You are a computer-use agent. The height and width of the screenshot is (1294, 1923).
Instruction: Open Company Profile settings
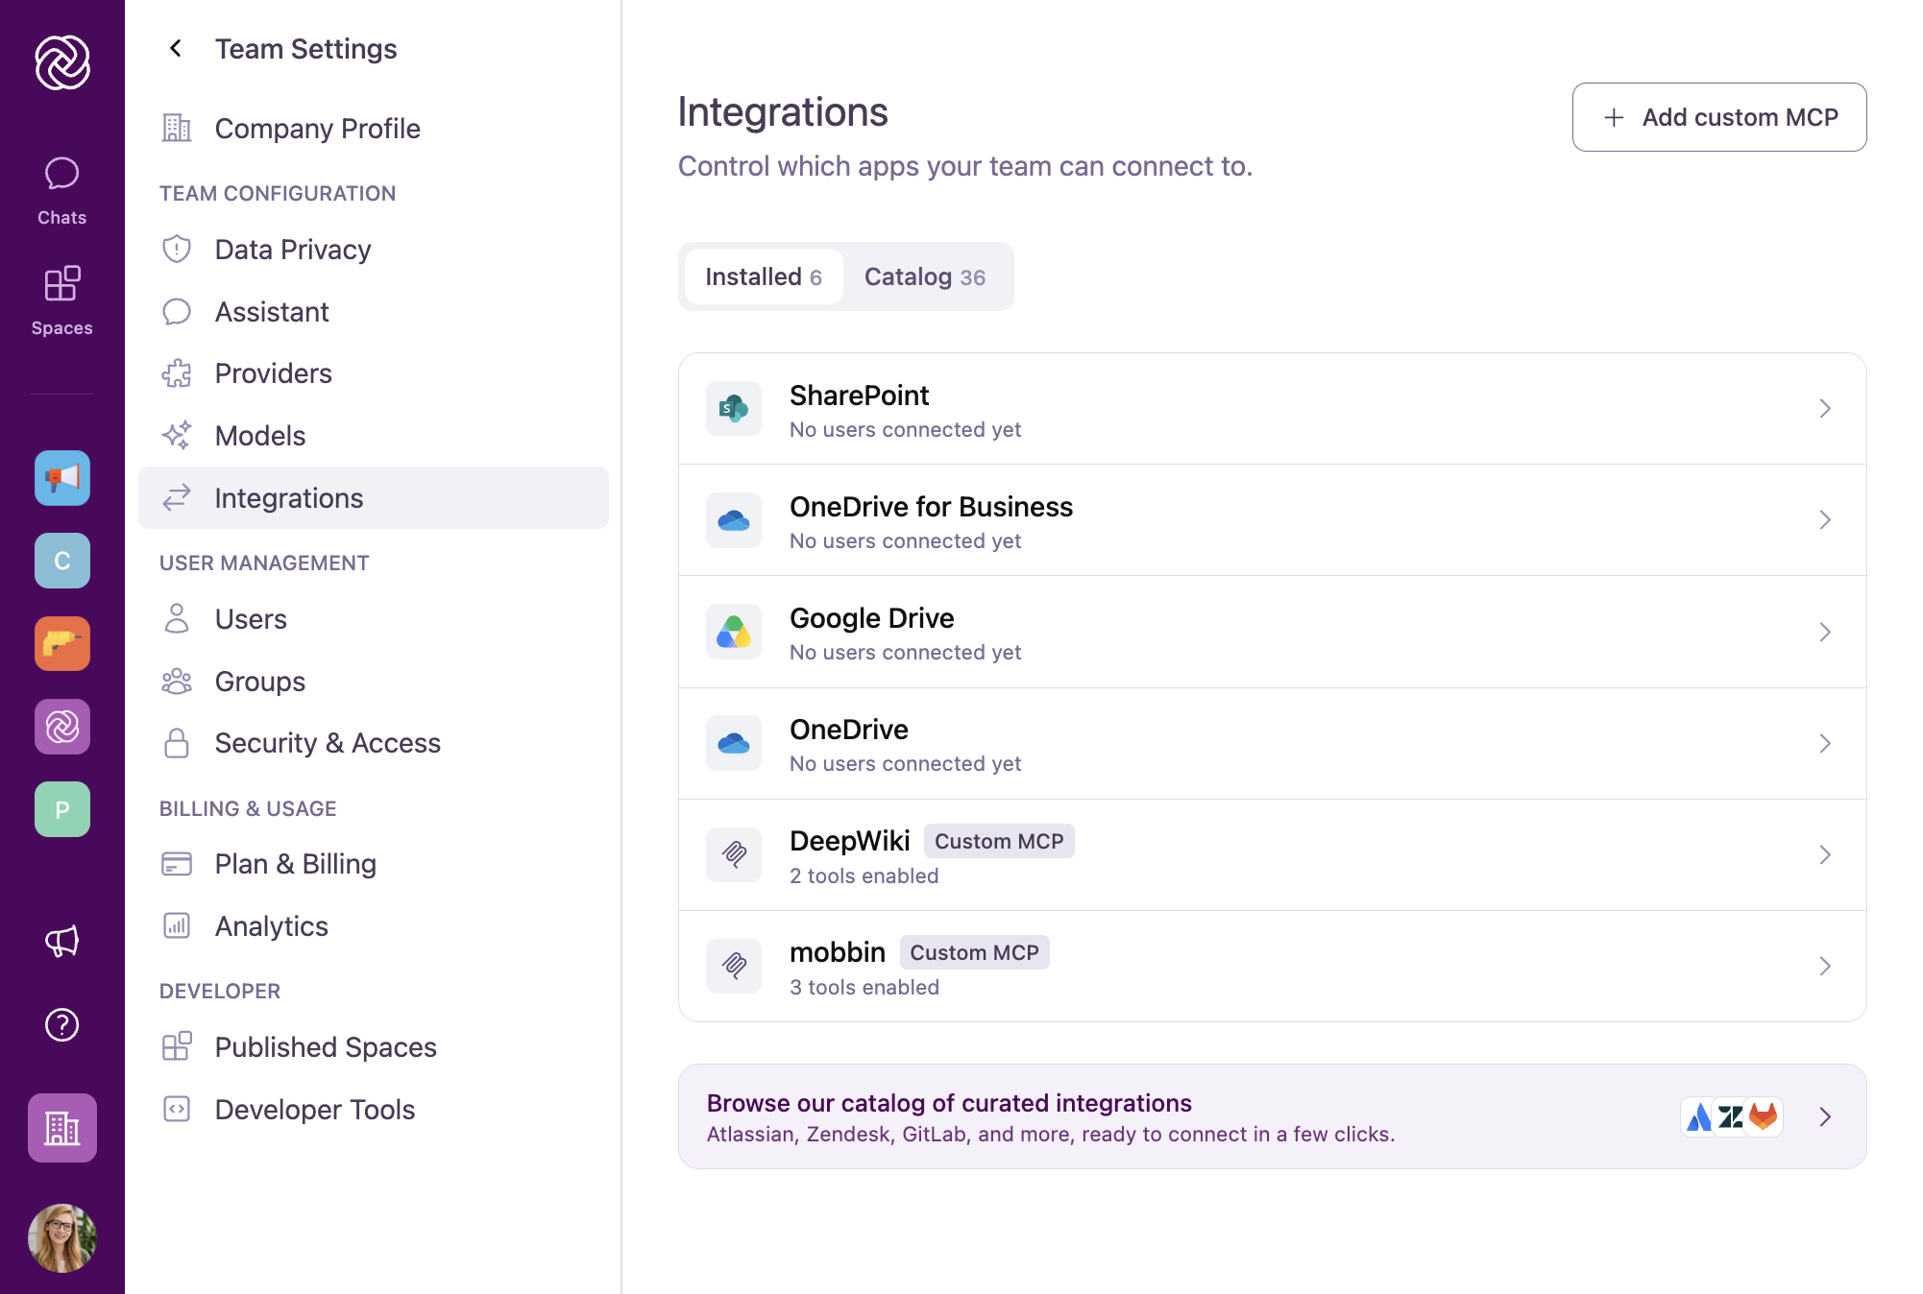tap(374, 129)
